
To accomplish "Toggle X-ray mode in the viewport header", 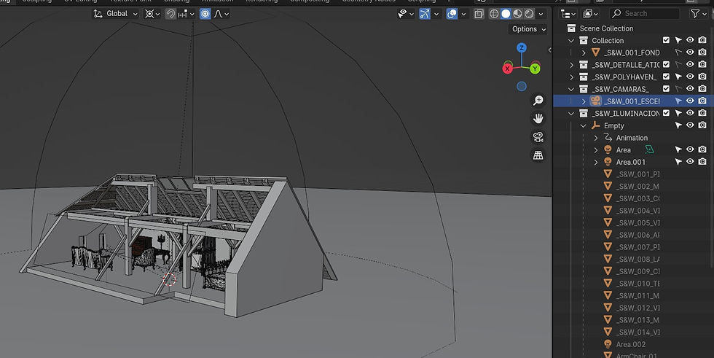I will point(478,14).
